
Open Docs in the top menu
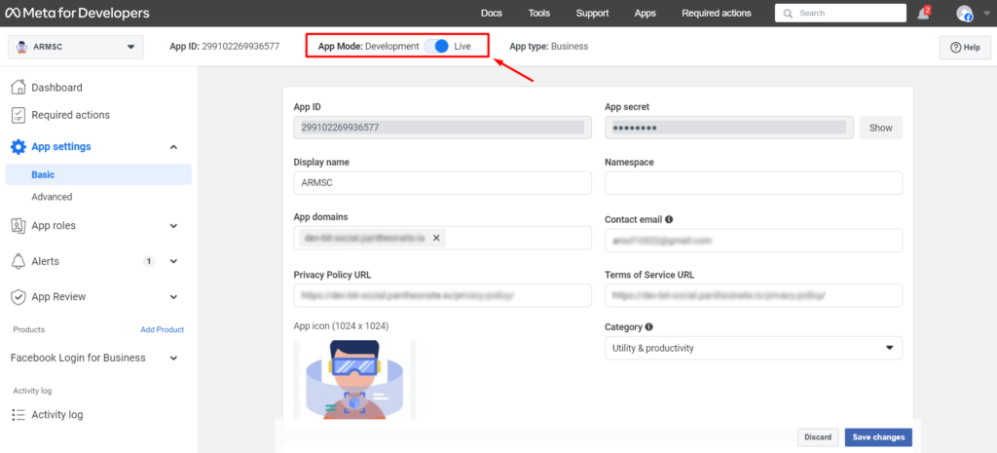[492, 14]
